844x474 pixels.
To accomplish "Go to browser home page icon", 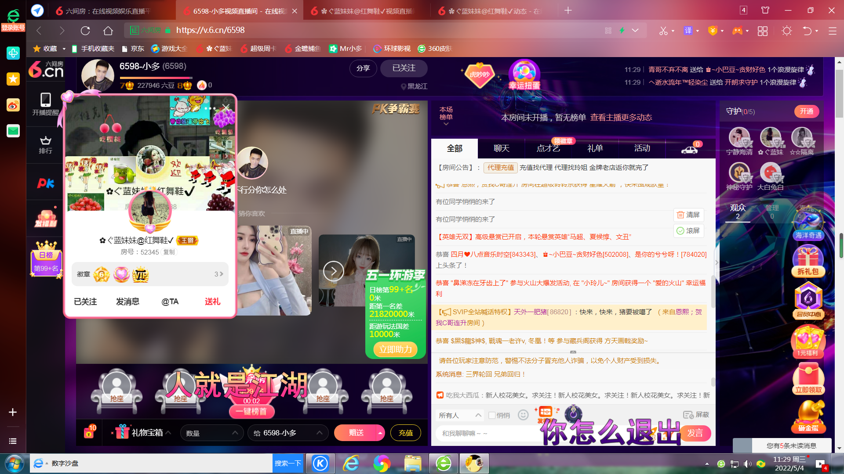I will (108, 30).
